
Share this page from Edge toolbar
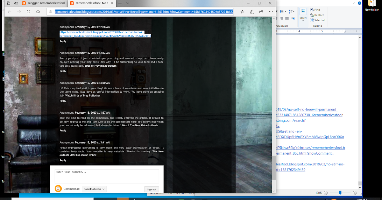(261, 12)
